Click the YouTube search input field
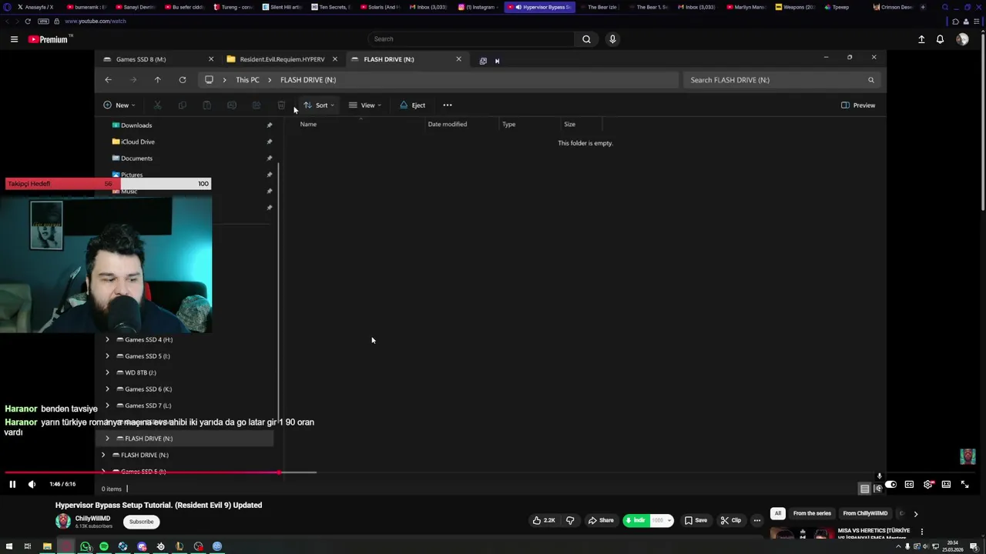Image resolution: width=986 pixels, height=554 pixels. [471, 39]
